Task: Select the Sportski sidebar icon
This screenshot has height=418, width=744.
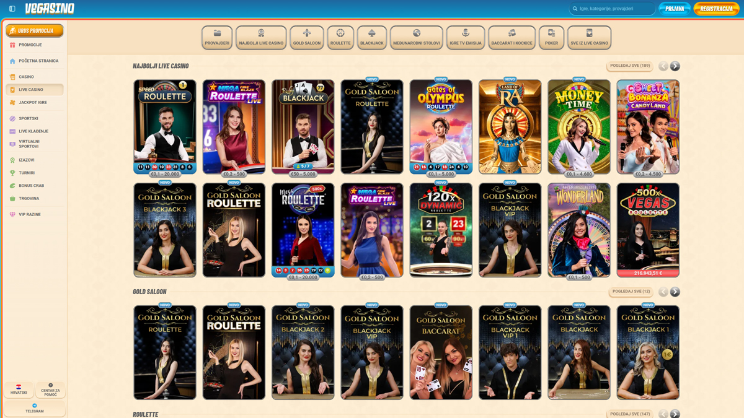Action: tap(12, 118)
